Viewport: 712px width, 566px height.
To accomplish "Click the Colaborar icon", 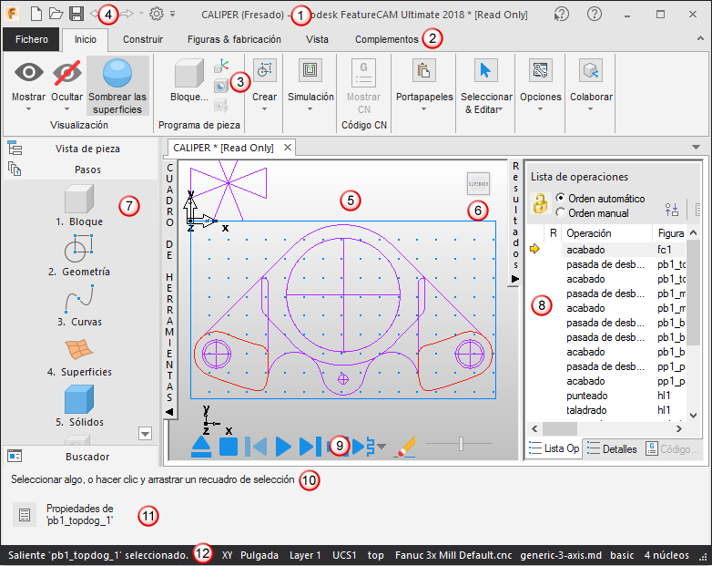I will click(x=591, y=70).
